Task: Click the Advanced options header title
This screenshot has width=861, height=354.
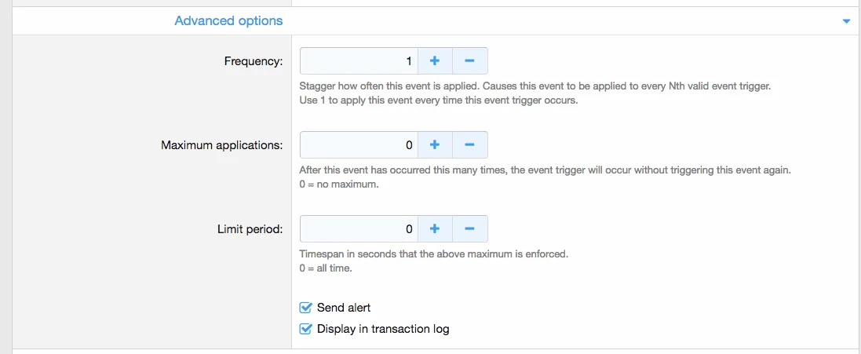Action: [x=228, y=20]
